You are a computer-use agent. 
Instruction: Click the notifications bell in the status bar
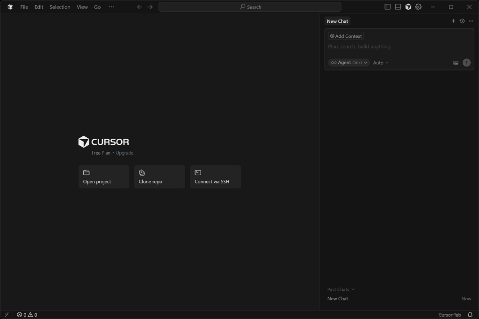point(470,314)
